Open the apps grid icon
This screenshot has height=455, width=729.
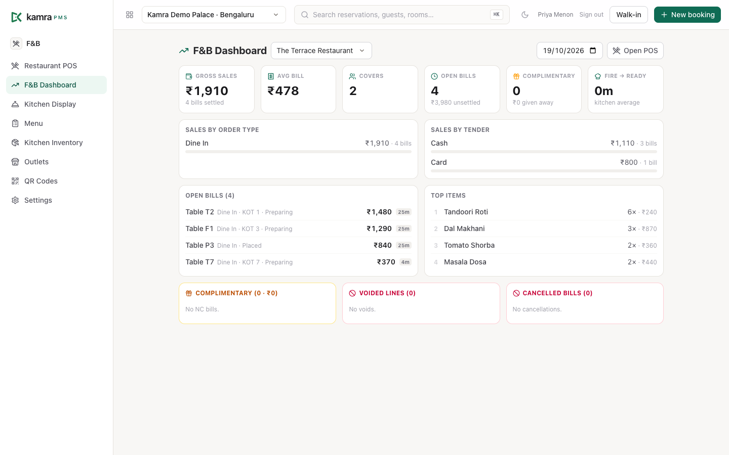(130, 15)
